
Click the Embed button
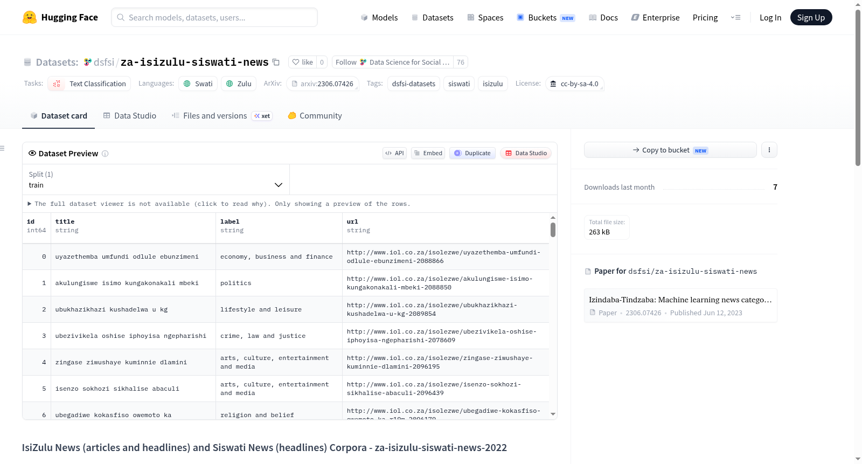428,153
